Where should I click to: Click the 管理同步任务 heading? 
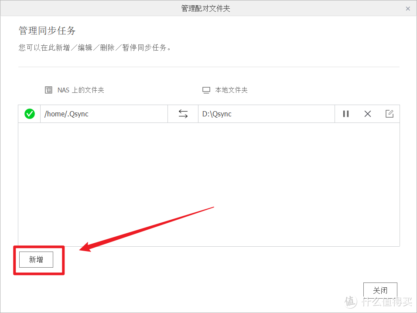point(47,31)
